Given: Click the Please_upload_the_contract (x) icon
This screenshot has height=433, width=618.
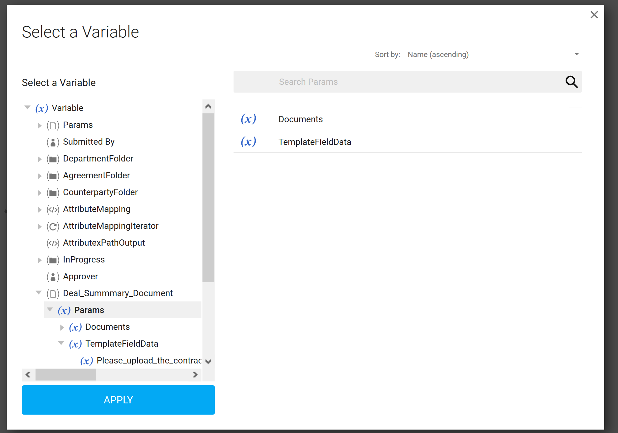Looking at the screenshot, I should point(86,361).
